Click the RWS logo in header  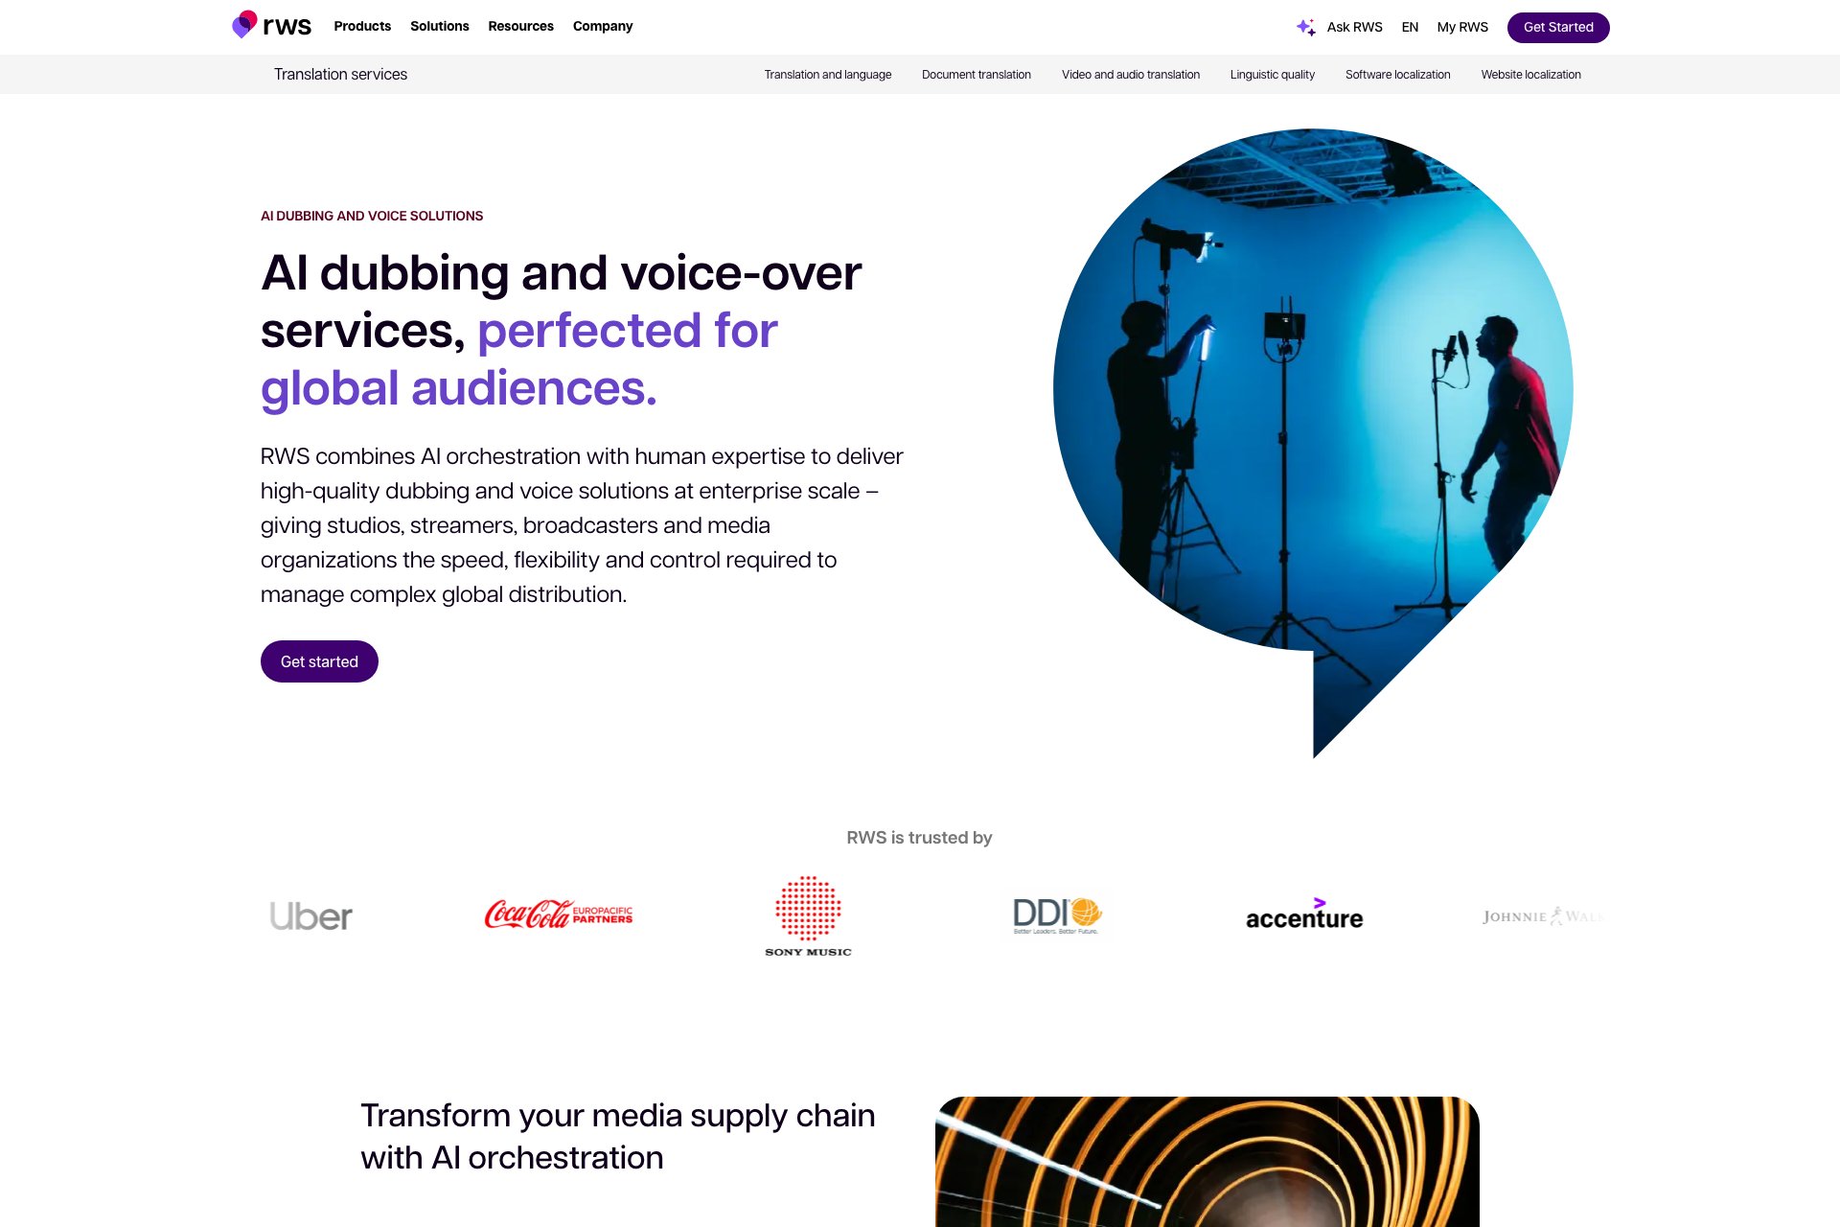pyautogui.click(x=272, y=25)
